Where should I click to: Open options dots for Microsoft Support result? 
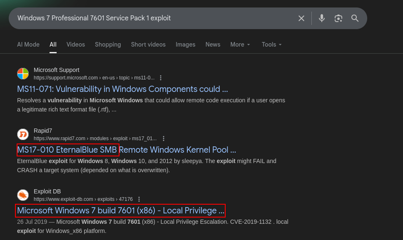161,78
